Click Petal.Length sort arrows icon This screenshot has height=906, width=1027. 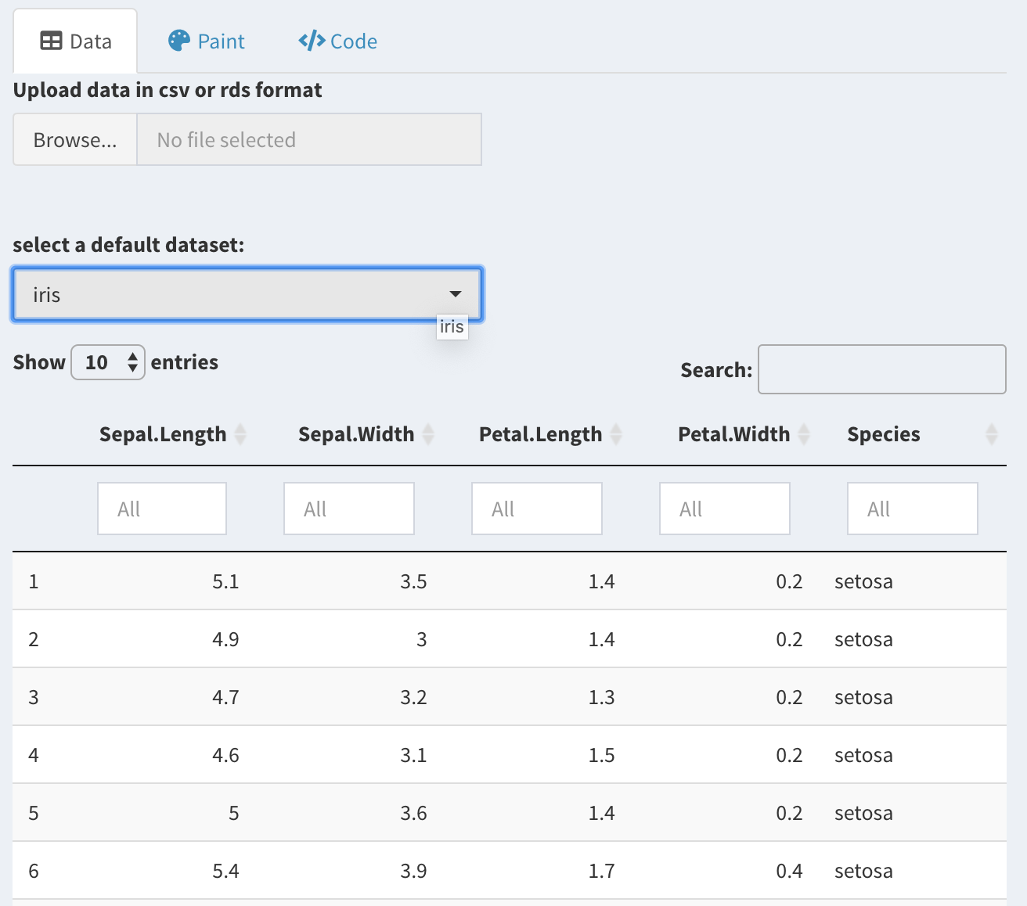tap(616, 434)
